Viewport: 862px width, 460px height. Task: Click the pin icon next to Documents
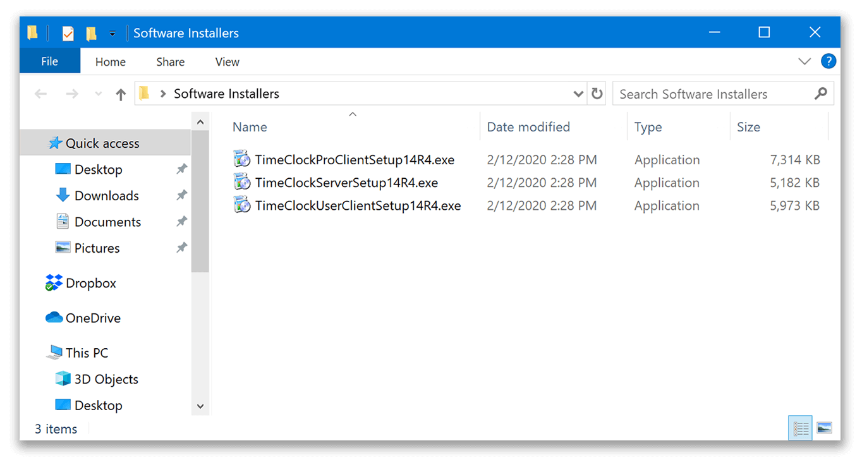[x=181, y=222]
